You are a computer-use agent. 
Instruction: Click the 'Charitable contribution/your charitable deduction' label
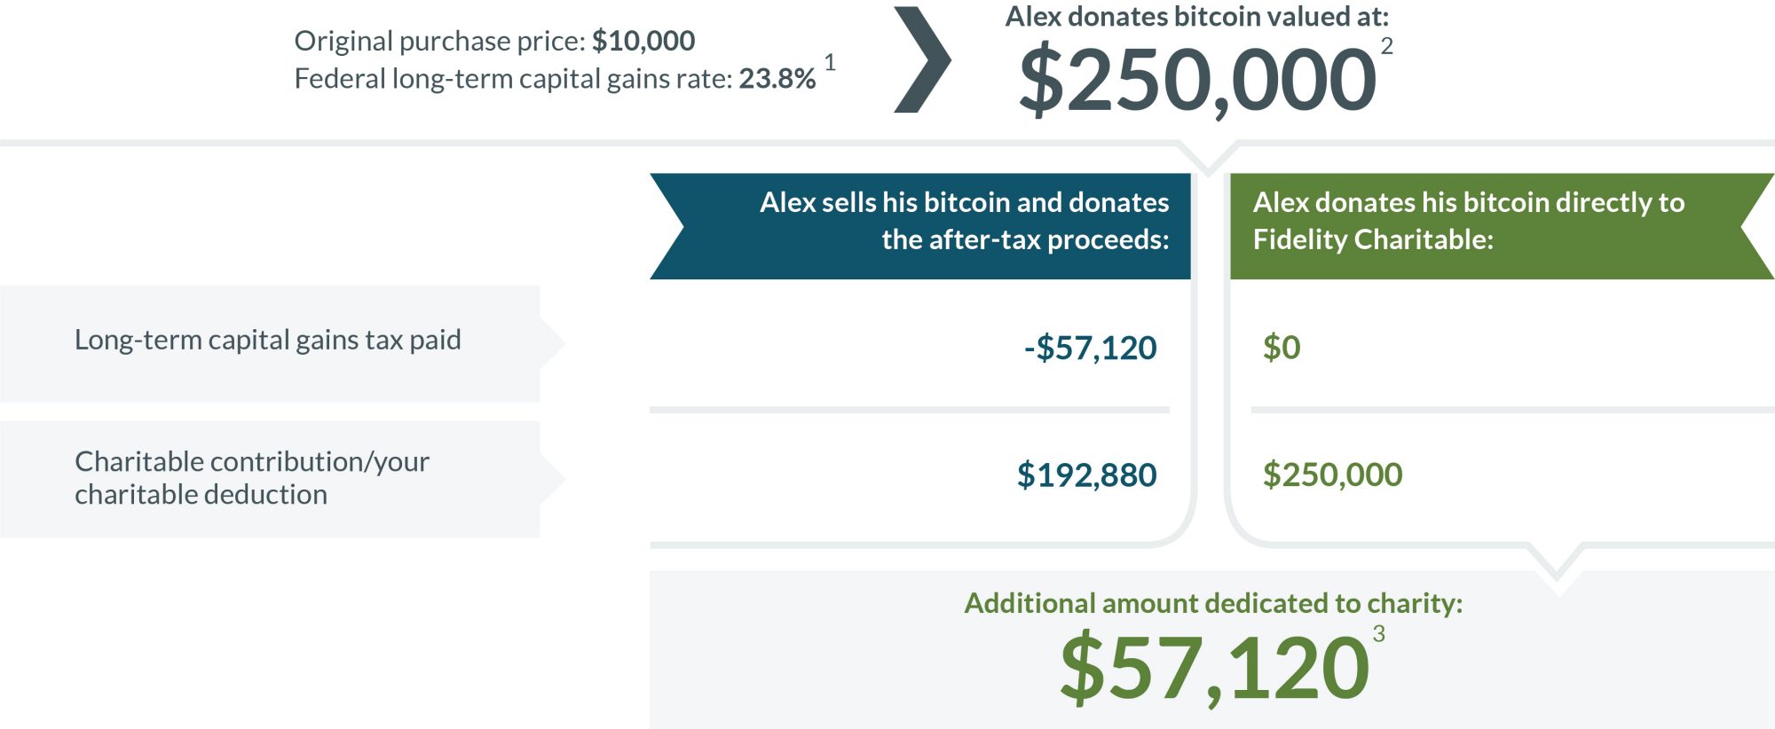click(252, 477)
